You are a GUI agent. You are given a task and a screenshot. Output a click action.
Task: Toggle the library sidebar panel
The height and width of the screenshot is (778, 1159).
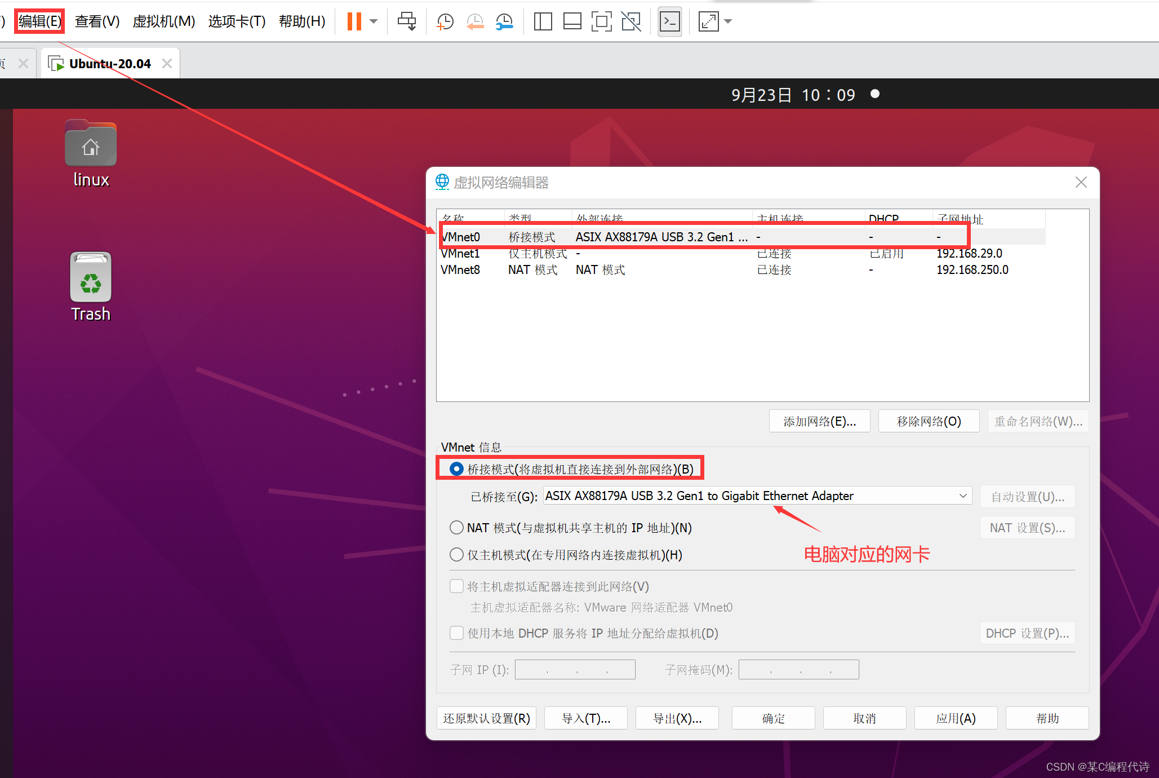pos(542,21)
